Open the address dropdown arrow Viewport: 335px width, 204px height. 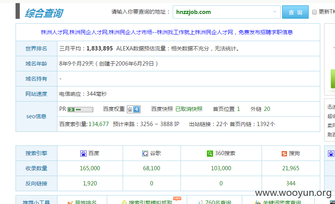(274, 12)
